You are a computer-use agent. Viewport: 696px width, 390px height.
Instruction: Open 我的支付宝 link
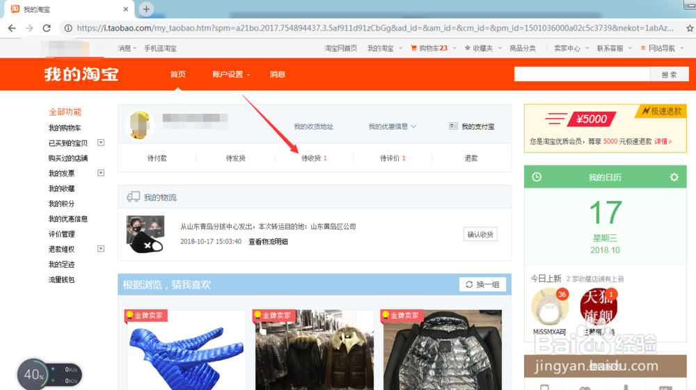[472, 127]
